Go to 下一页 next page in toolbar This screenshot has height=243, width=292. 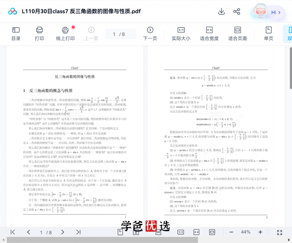pyautogui.click(x=150, y=34)
